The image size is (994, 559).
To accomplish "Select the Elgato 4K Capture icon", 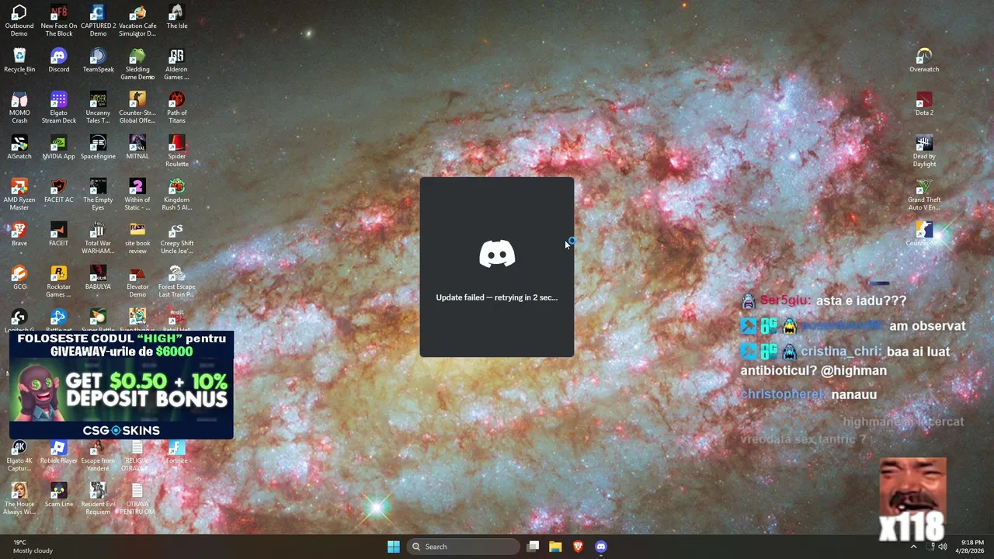I will point(19,456).
